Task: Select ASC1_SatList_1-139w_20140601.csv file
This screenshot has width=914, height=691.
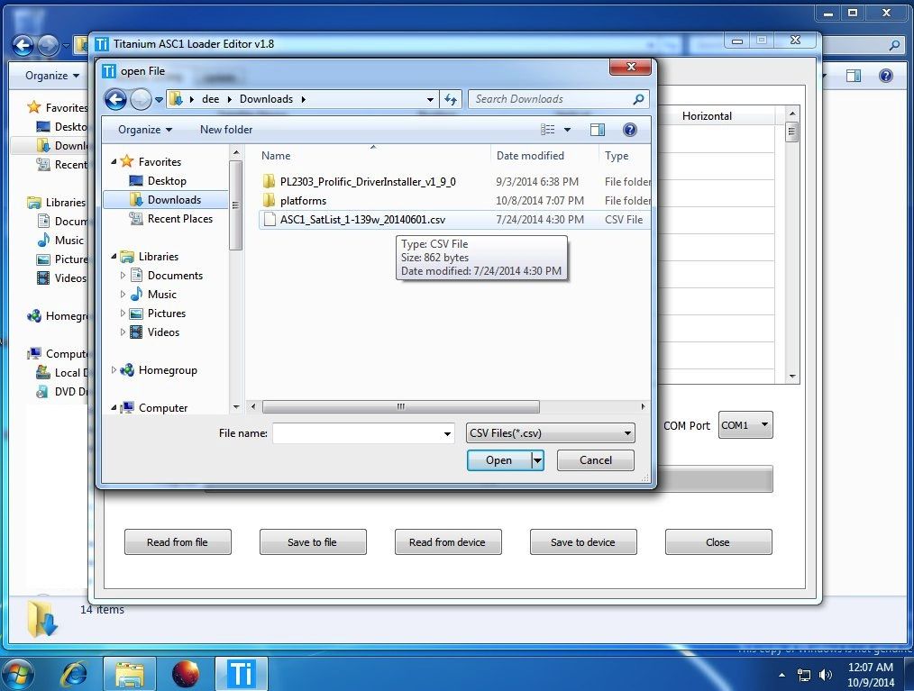Action: pyautogui.click(x=362, y=220)
